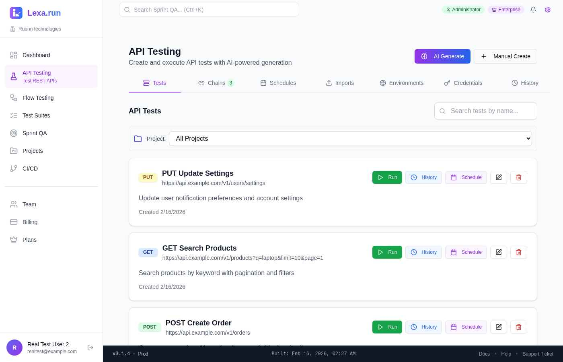This screenshot has height=362, width=563.
Task: Click GET Search Products title
Action: [199, 248]
